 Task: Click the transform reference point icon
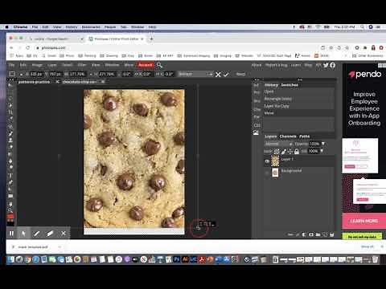(12, 74)
